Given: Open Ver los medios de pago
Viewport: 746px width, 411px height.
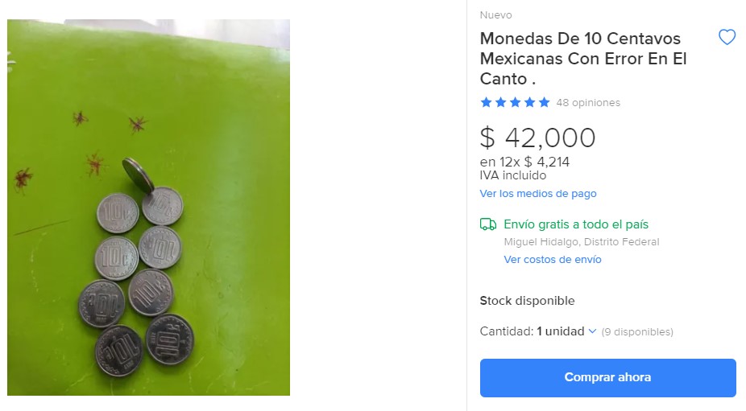Looking at the screenshot, I should point(537,193).
